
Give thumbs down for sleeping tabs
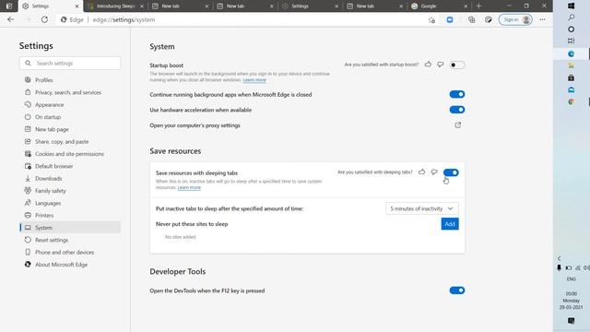[x=434, y=172]
